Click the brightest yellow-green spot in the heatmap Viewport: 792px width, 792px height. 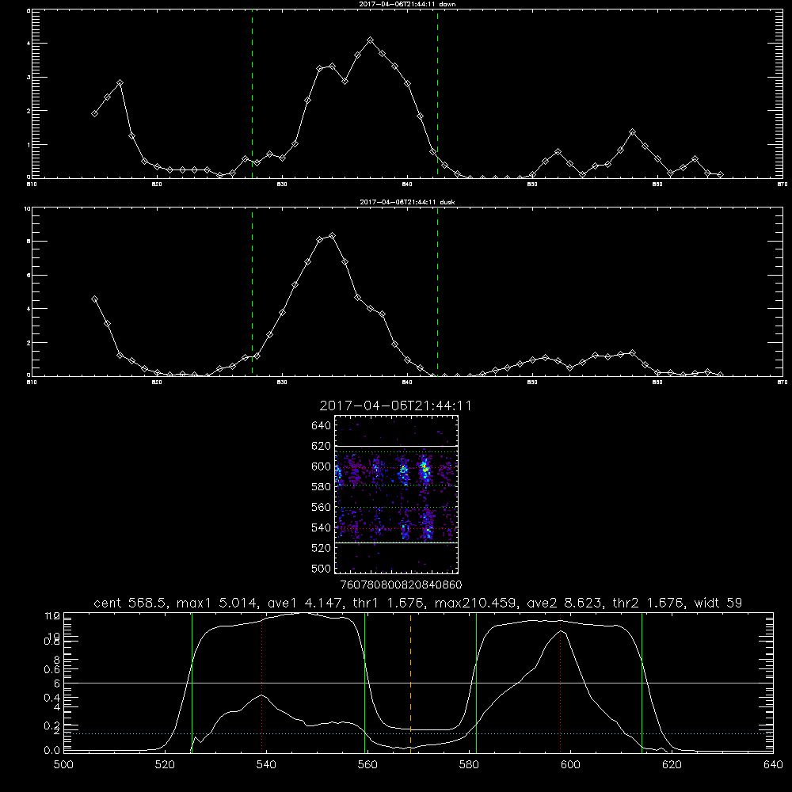click(x=426, y=469)
